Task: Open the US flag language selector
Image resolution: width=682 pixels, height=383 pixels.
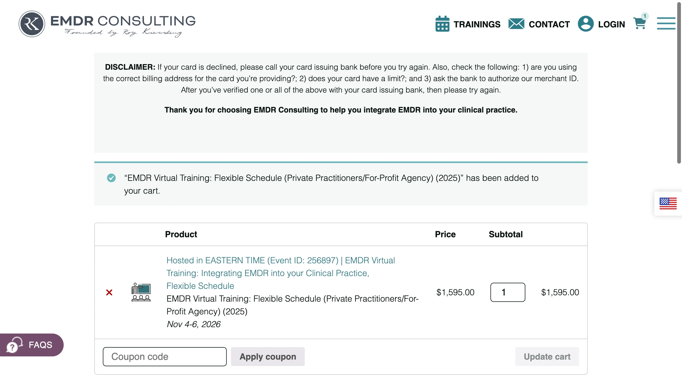Action: (668, 203)
